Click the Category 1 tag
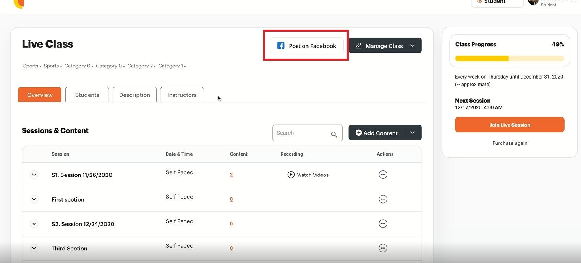 (171, 66)
